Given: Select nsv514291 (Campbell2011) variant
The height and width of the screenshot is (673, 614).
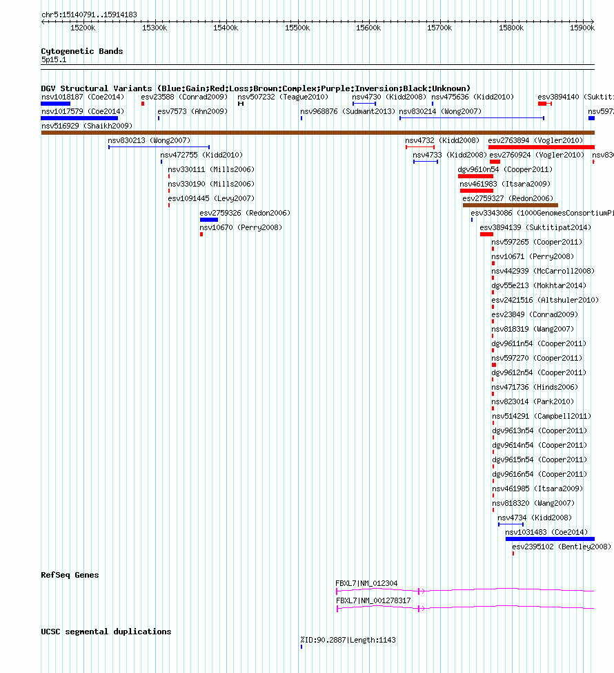Looking at the screenshot, I should (542, 417).
